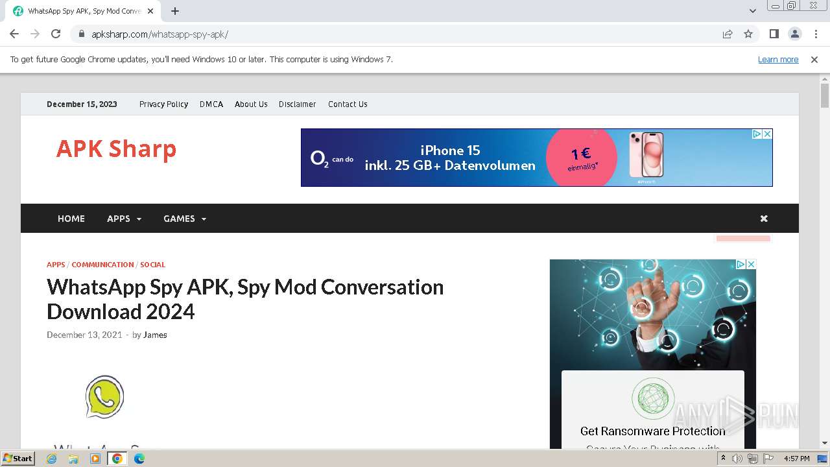Bookmark this tab with star icon
This screenshot has height=467, width=830.
(x=748, y=34)
